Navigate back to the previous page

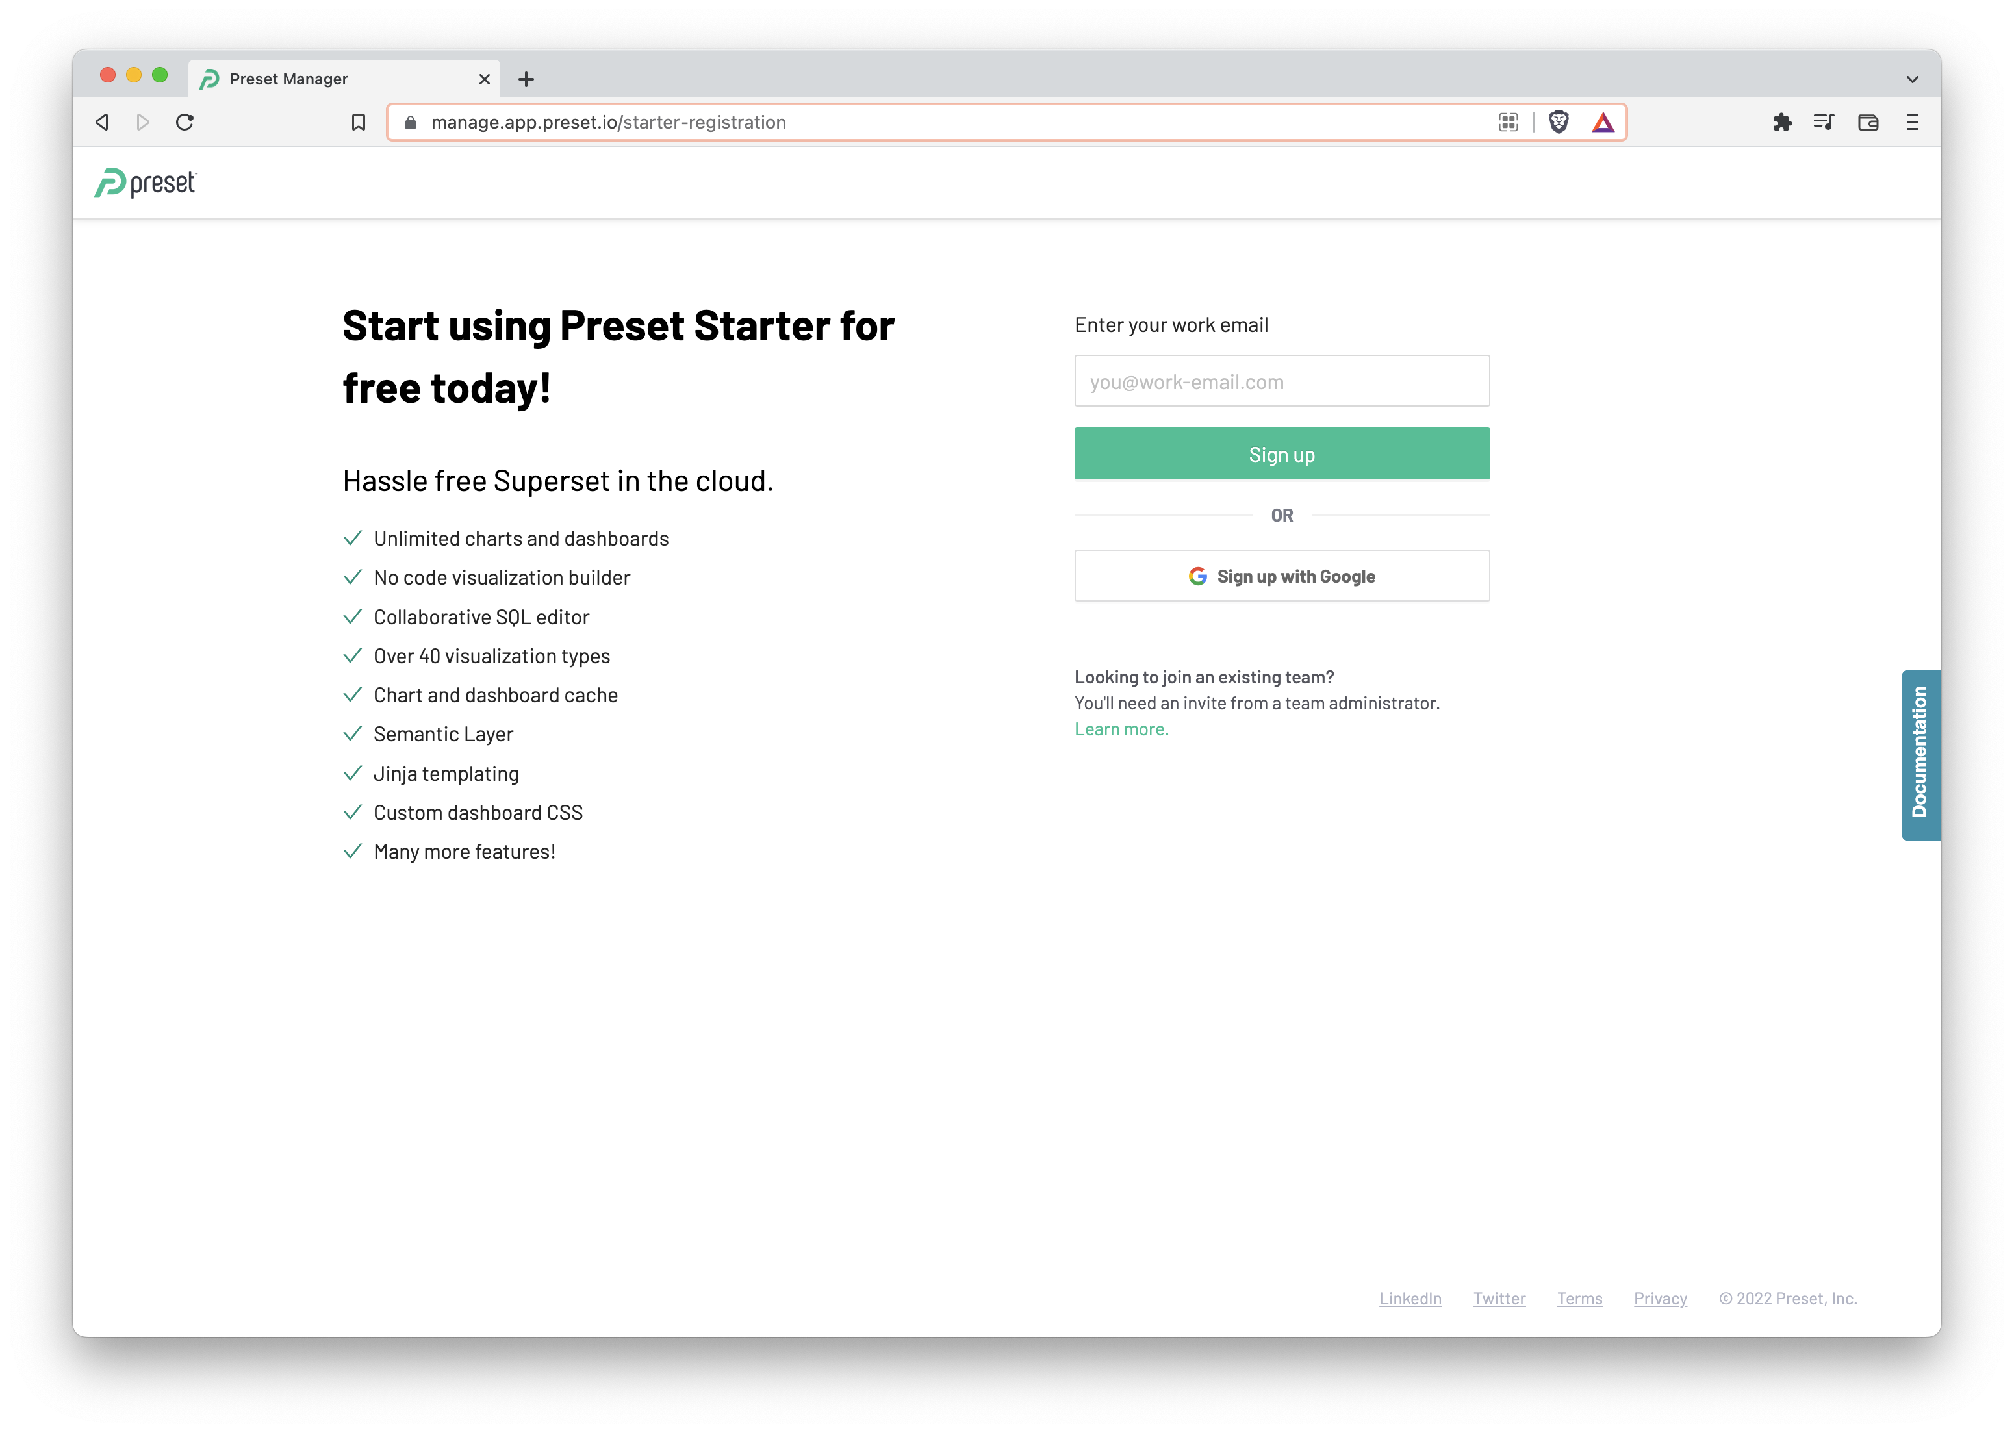[101, 121]
